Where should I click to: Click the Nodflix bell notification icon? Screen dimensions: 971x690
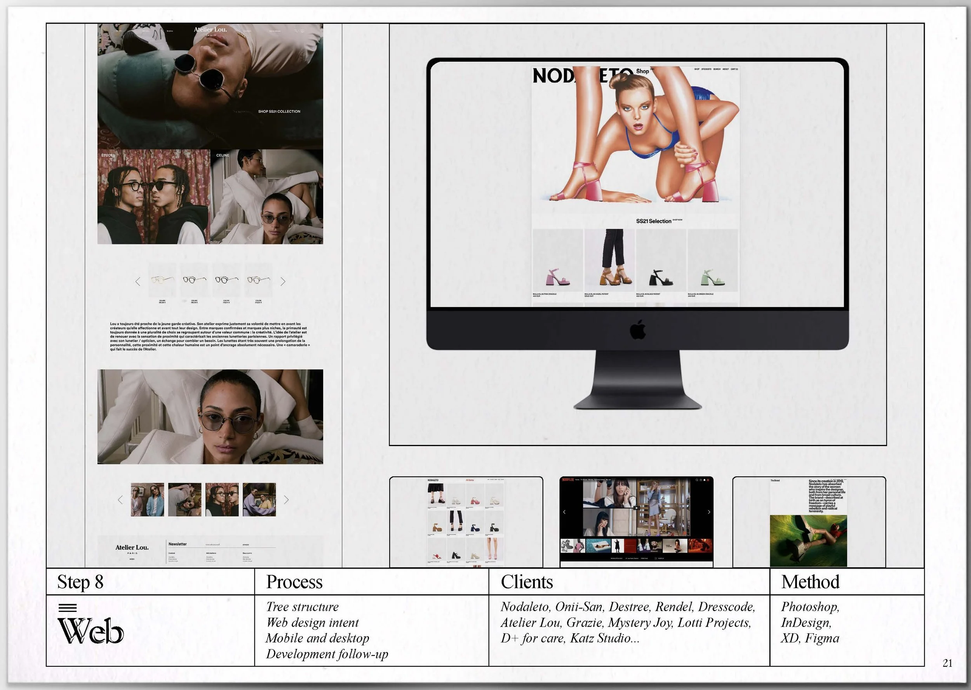coord(705,480)
